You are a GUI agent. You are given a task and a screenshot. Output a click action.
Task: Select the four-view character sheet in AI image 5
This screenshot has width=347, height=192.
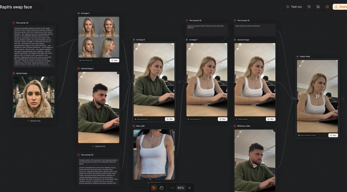pos(98,37)
